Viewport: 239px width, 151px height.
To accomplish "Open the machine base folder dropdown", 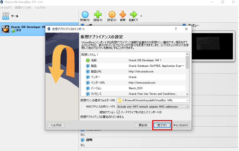I will (x=187, y=100).
